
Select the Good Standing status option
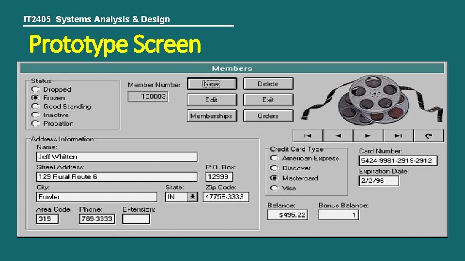35,106
